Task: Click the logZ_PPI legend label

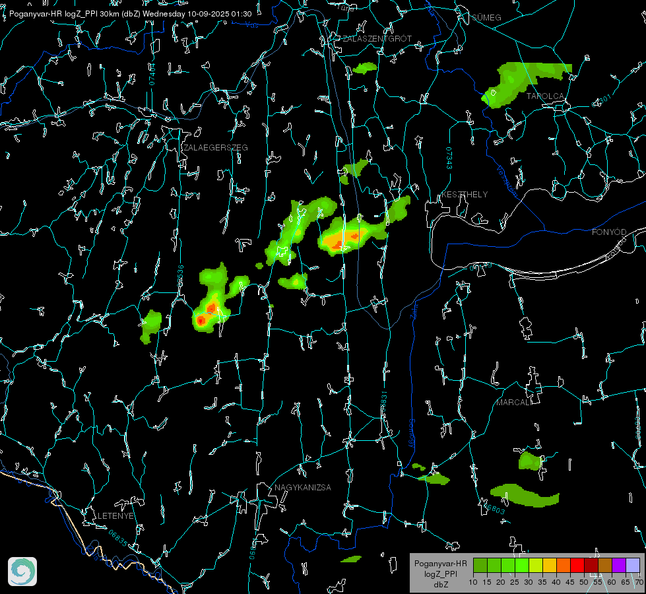Action: pos(440,574)
